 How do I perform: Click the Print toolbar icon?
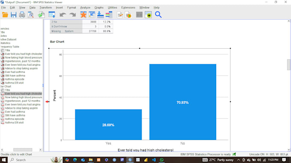tap(22, 15)
